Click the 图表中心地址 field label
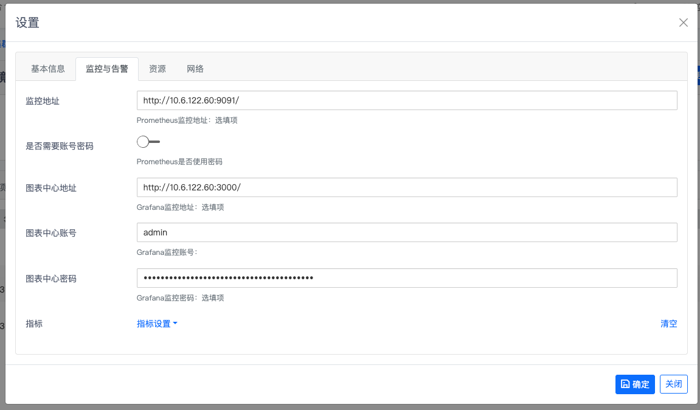 (51, 188)
